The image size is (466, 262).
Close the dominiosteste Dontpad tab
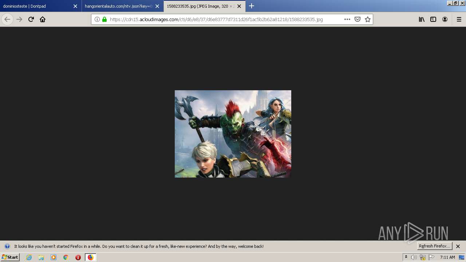pos(75,6)
